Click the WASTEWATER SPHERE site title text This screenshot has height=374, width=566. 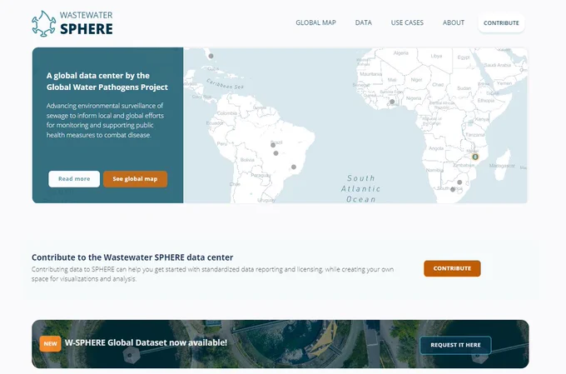point(87,23)
